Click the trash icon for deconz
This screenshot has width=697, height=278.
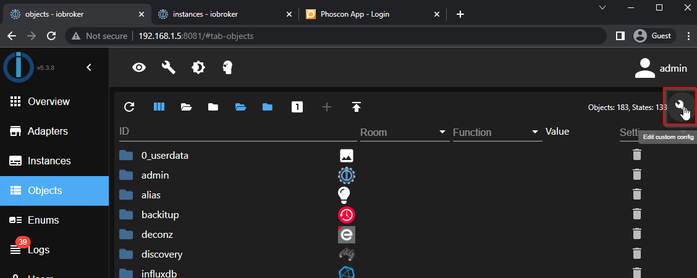pyautogui.click(x=637, y=234)
